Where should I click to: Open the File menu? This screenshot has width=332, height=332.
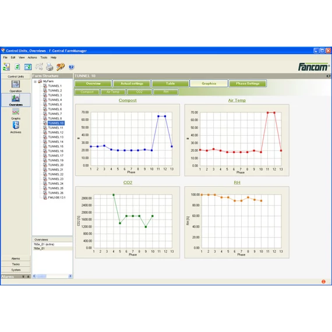pos(5,58)
